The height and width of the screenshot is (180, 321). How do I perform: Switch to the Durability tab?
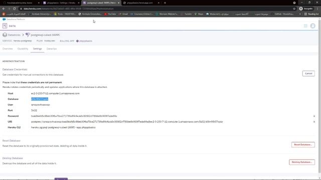pyautogui.click(x=23, y=49)
